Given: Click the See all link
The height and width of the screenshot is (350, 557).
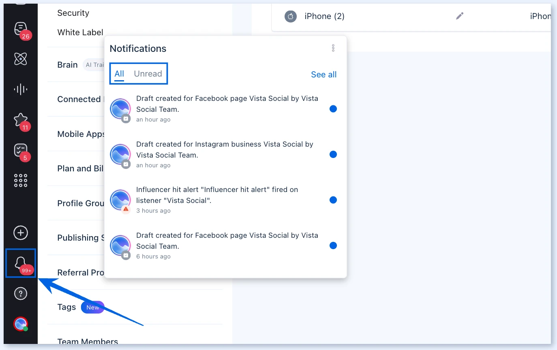Looking at the screenshot, I should click(324, 75).
